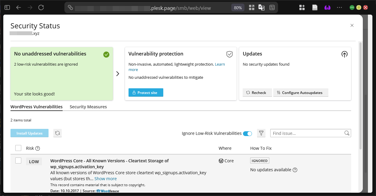Click the Install Updates button

[29, 133]
